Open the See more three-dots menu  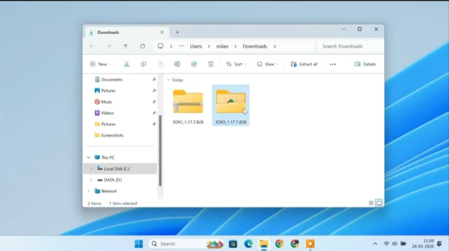(x=332, y=64)
